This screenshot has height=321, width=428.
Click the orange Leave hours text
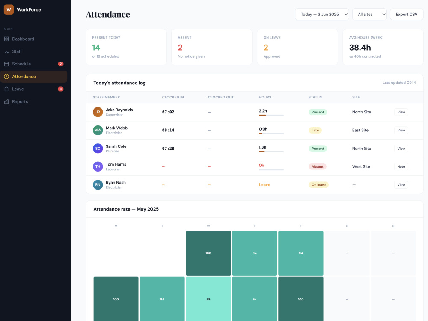[265, 185]
